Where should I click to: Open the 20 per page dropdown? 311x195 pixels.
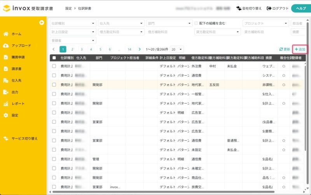click(x=177, y=50)
